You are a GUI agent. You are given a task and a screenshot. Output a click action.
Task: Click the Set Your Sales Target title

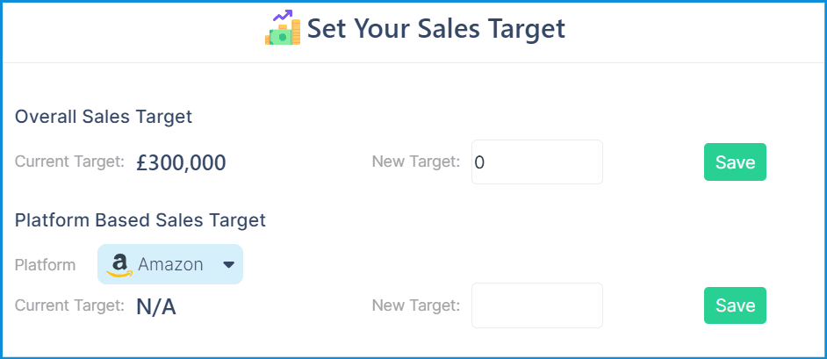click(436, 28)
